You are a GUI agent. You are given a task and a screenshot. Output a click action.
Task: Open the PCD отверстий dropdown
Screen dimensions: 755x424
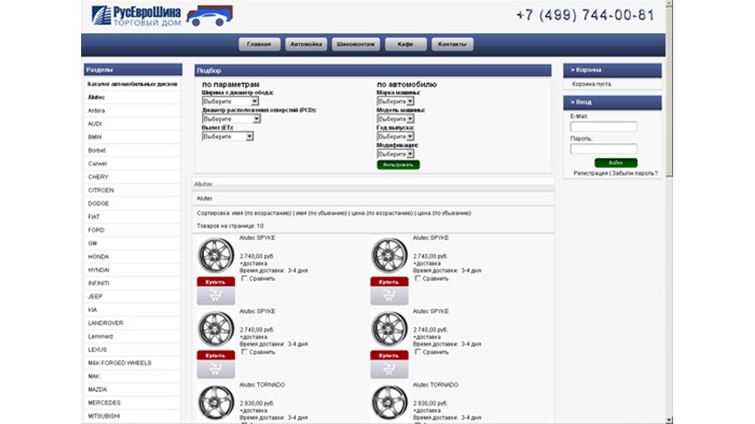tap(231, 119)
